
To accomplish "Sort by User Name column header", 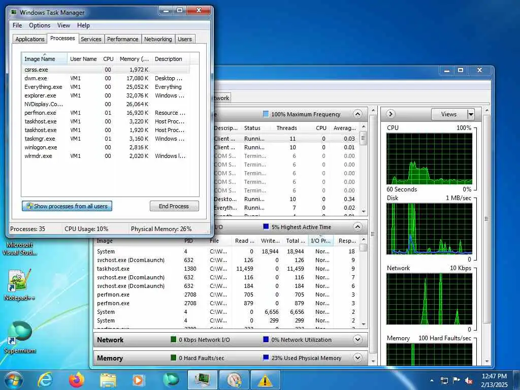I will coord(83,59).
